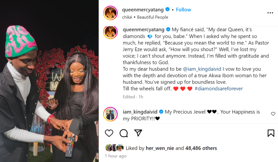Open #diamondsareforever hashtag
Screen dimensions: 278x162
[x=219, y=88]
